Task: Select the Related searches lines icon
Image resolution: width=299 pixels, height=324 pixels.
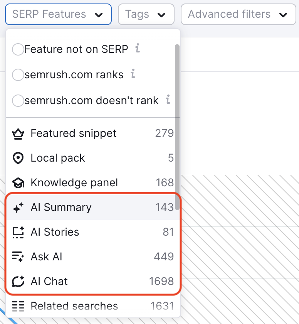Action: [x=17, y=306]
